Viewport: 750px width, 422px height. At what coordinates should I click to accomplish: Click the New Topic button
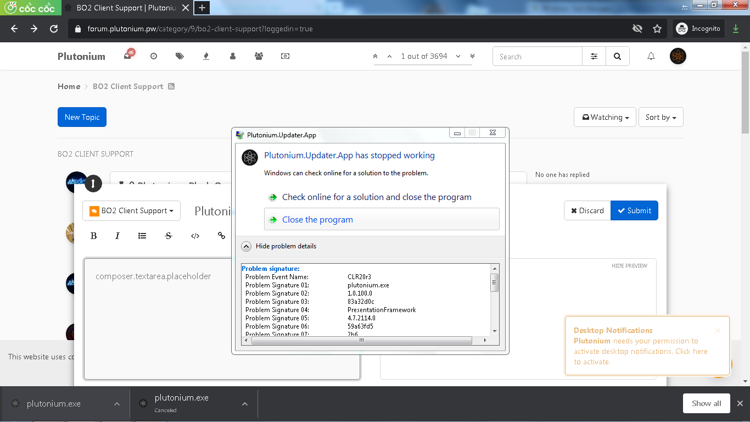(82, 117)
